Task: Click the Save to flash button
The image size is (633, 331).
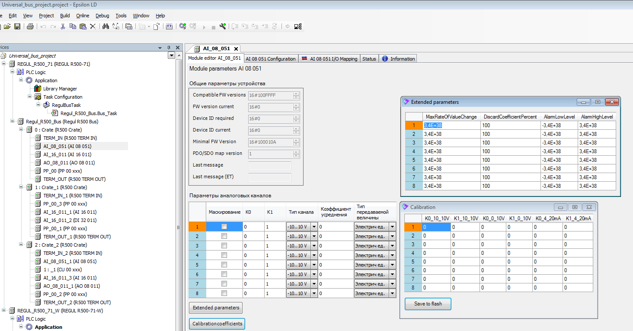Action: pos(428,304)
